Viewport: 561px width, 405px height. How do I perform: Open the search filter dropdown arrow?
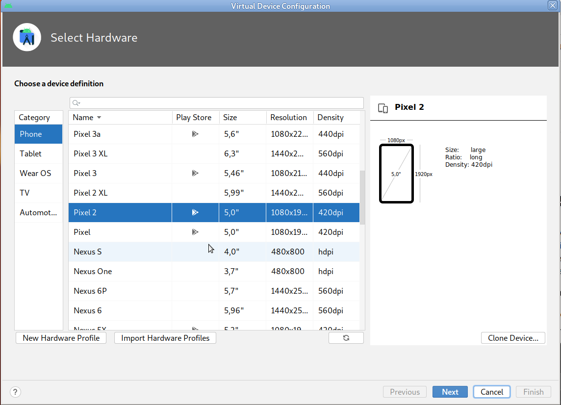79,104
